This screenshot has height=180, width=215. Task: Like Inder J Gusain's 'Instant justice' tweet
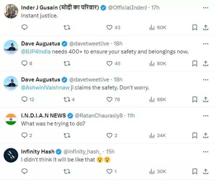[110, 27]
